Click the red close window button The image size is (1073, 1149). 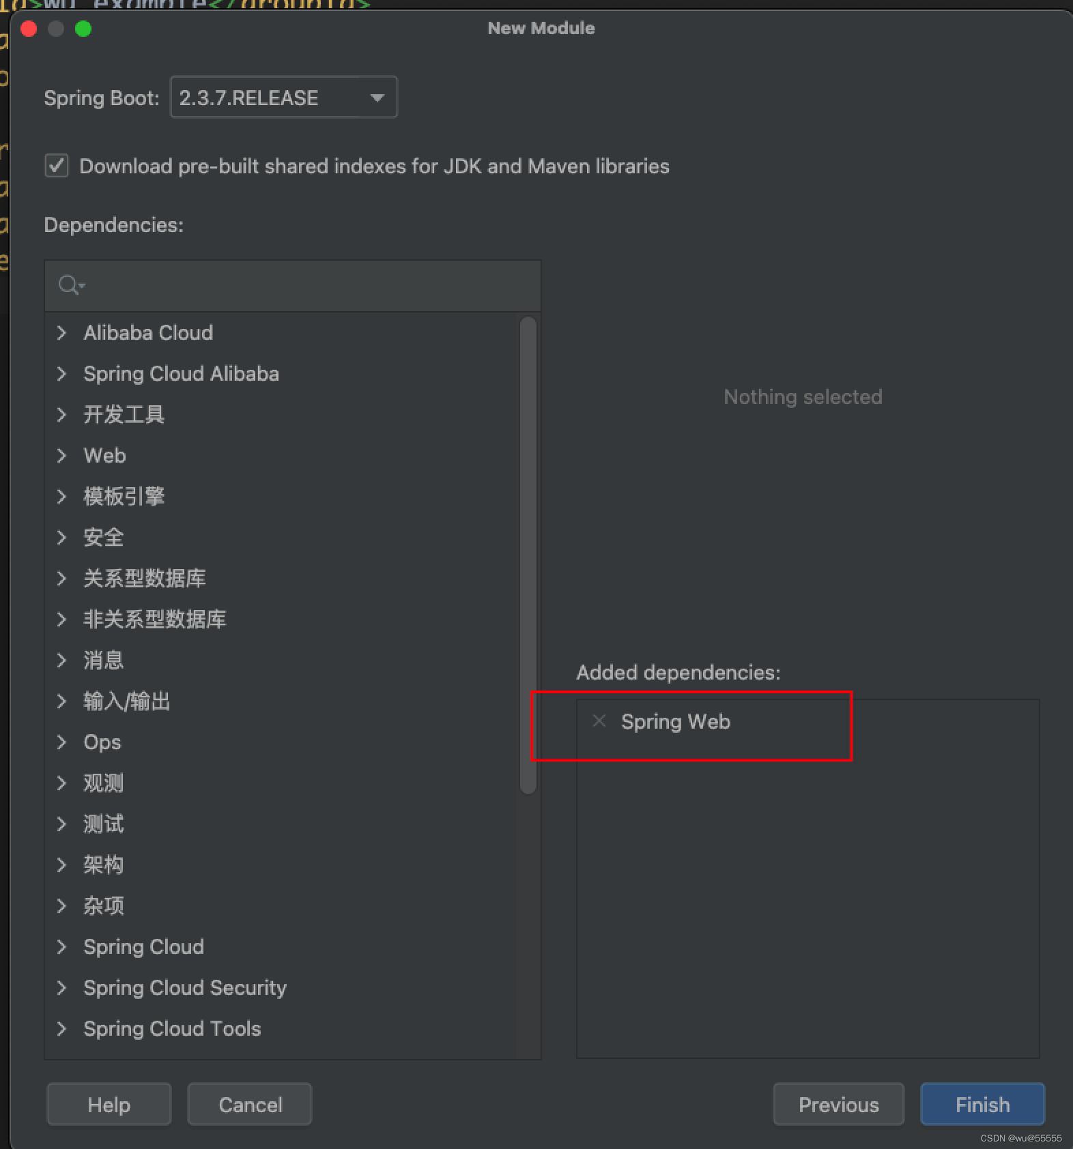pyautogui.click(x=29, y=29)
